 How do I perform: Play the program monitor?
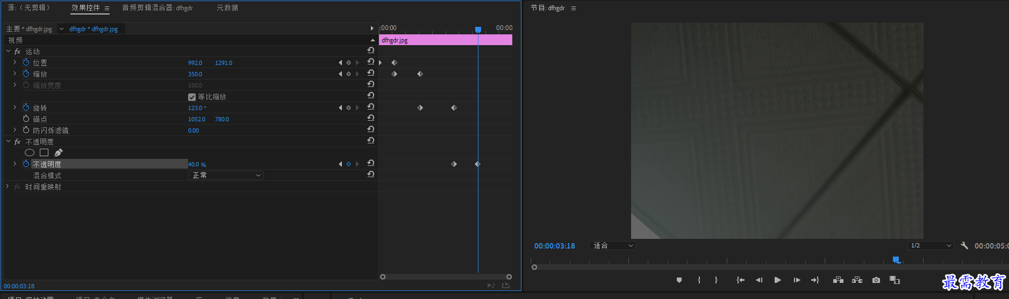tap(777, 280)
